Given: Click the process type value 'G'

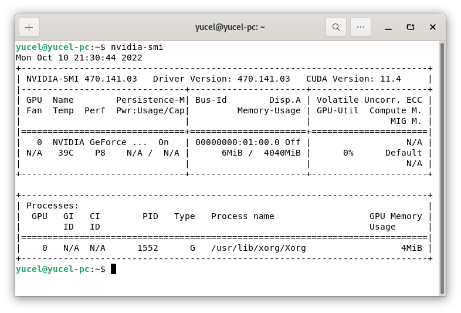Looking at the screenshot, I should [x=192, y=248].
